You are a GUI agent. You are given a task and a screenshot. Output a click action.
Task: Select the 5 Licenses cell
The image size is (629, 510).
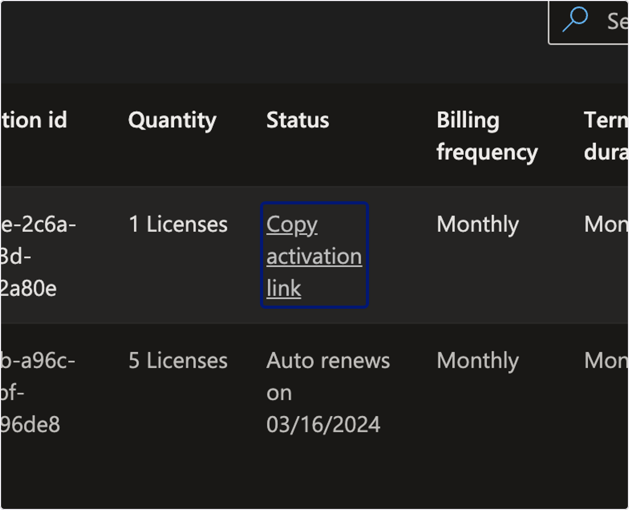click(x=178, y=361)
